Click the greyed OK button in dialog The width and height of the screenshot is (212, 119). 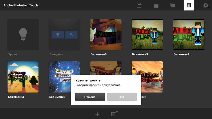point(122,97)
